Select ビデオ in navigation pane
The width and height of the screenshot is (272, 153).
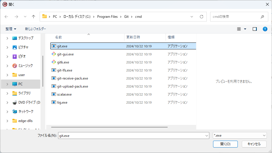point(22,57)
